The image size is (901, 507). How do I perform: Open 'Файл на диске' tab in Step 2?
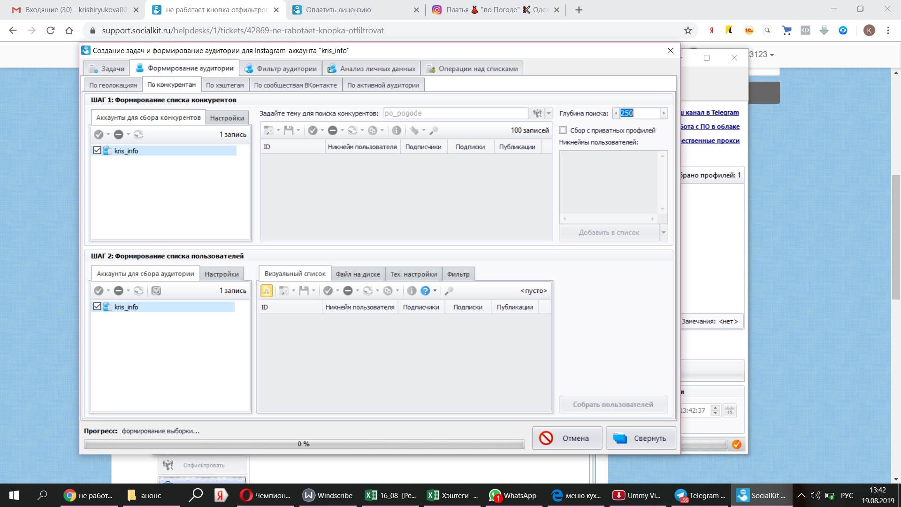tap(358, 274)
